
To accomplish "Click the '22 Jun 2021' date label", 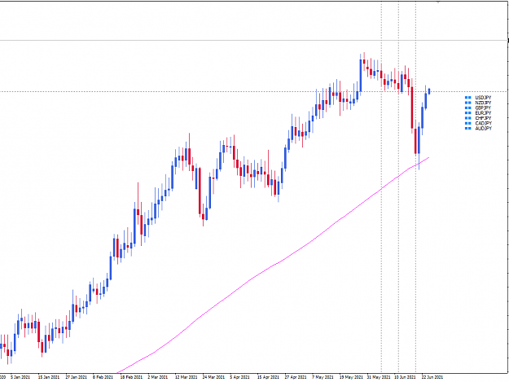I will (432, 377).
